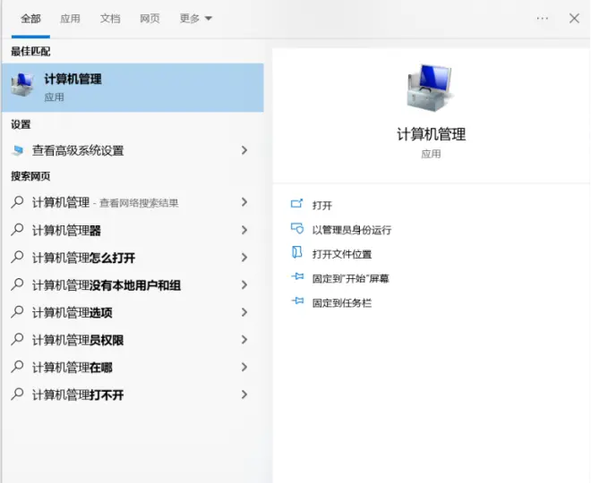Click search icon beside 计算机管理器
Screen dimensions: 591x483
click(x=17, y=230)
